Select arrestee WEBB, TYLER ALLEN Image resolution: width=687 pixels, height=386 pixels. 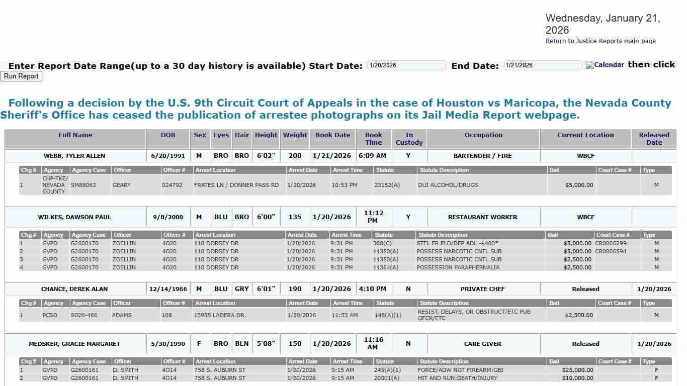[74, 156]
